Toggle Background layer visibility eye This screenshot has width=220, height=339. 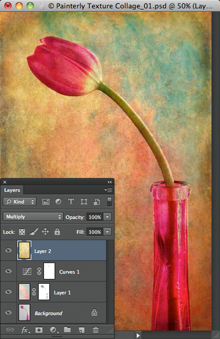tap(8, 312)
